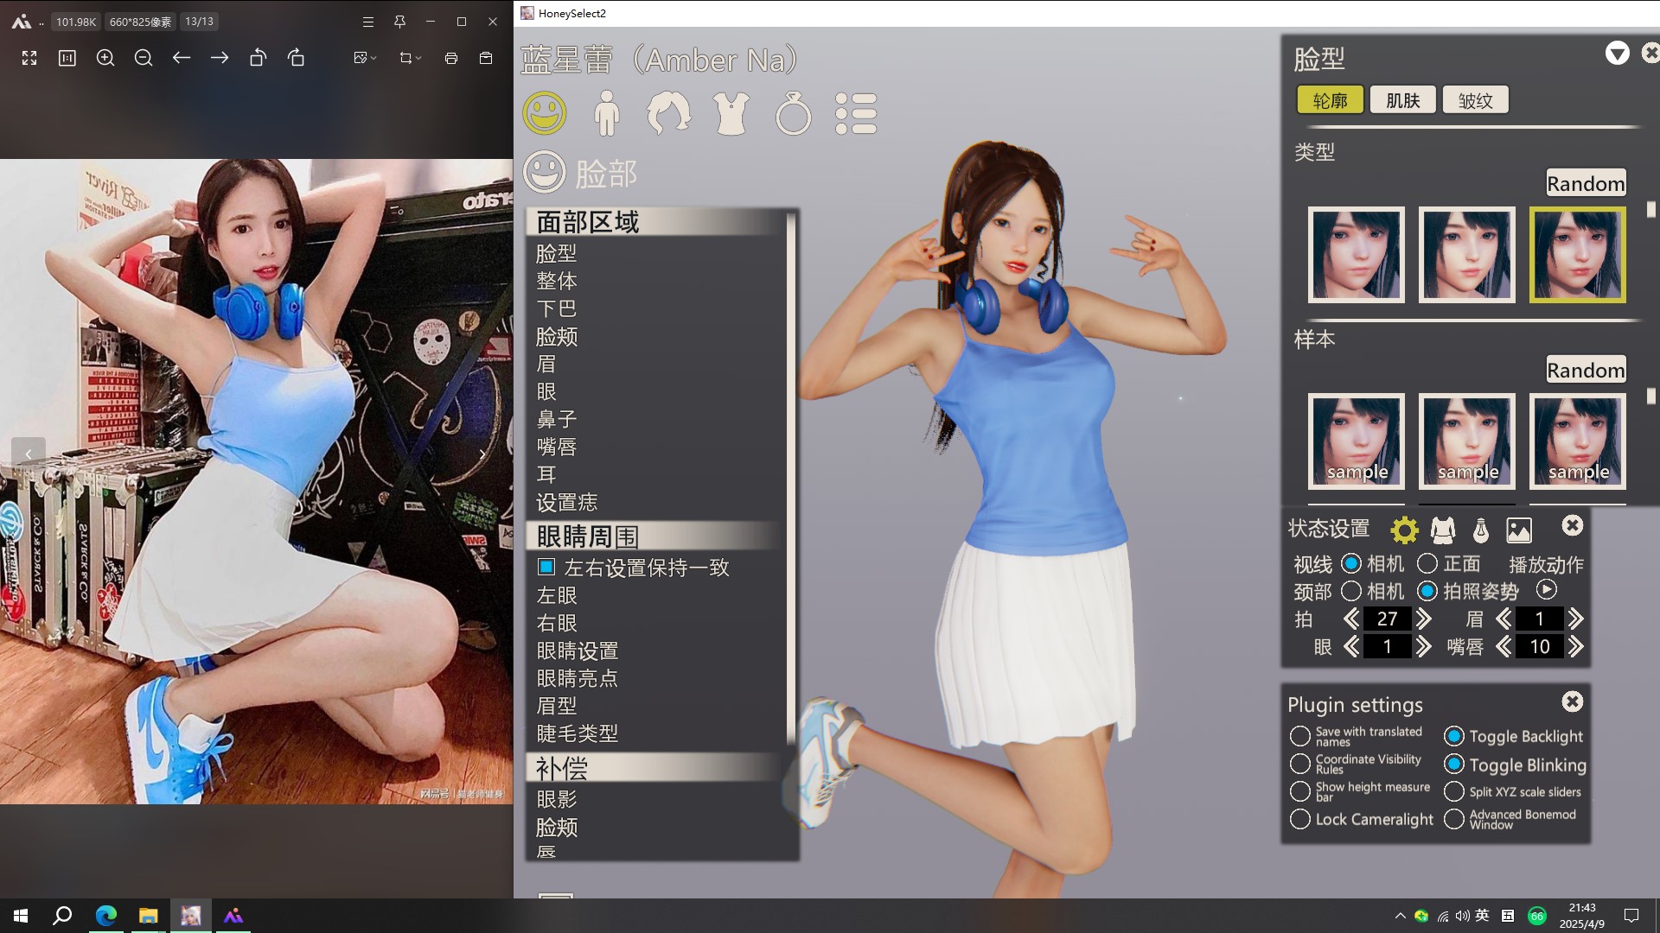Click Random button under 类型 section
This screenshot has width=1660, height=933.
(1585, 183)
